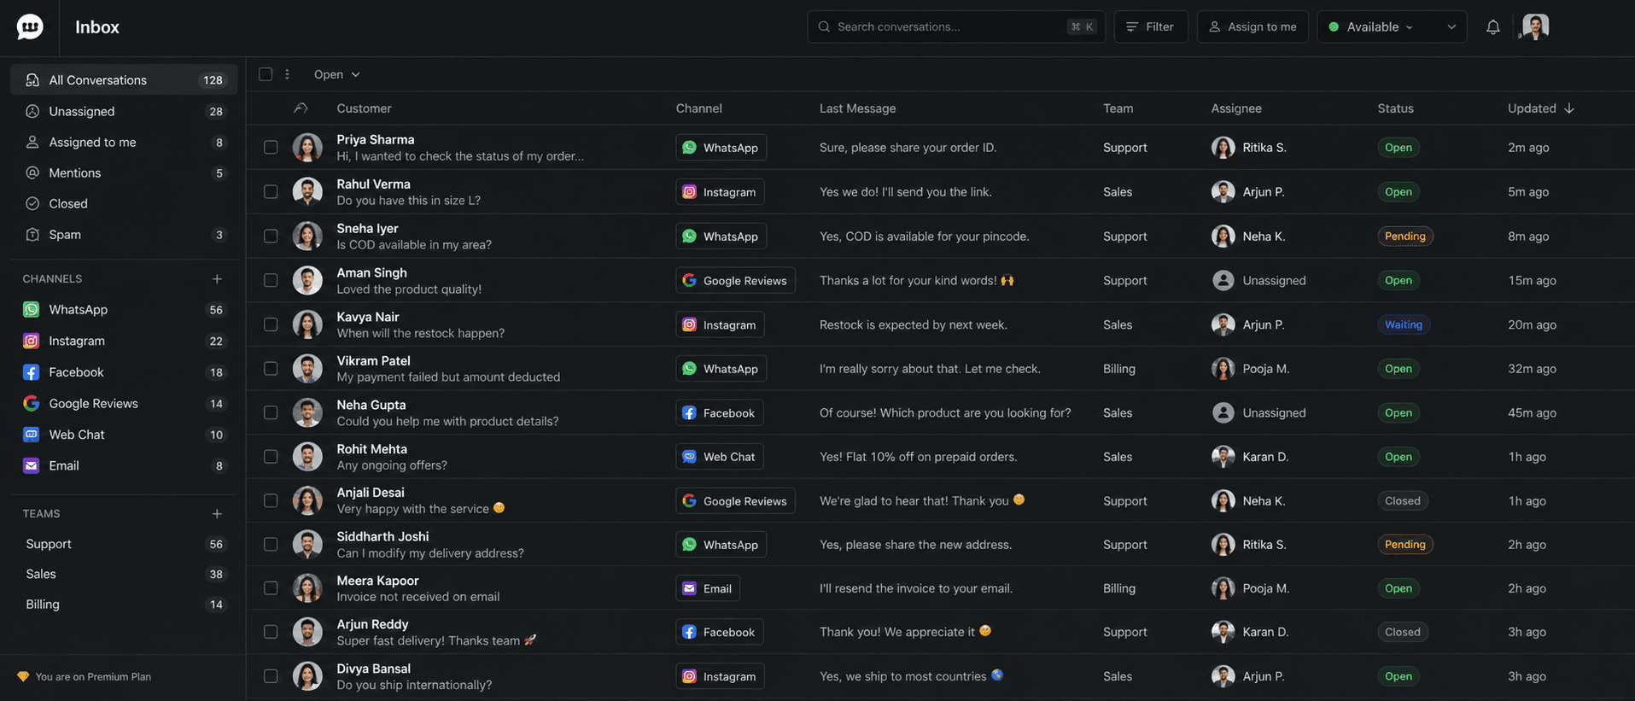The image size is (1635, 701).
Task: Click Arjun Reddy's customer name
Action: [372, 624]
